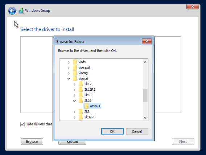206x155 pixels.
Task: Click the folder list scrollbar thumb
Action: (x=145, y=95)
